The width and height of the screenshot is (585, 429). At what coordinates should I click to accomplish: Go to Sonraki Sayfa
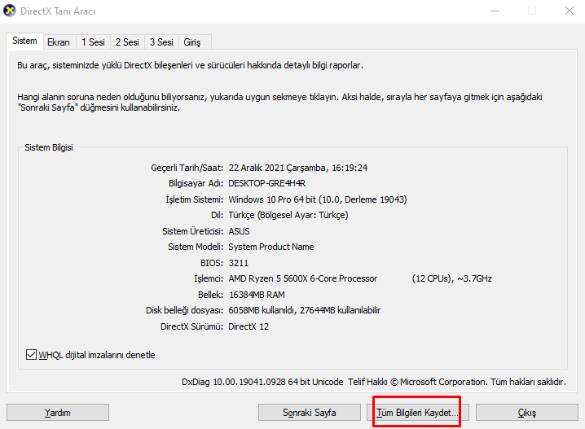[x=310, y=412]
